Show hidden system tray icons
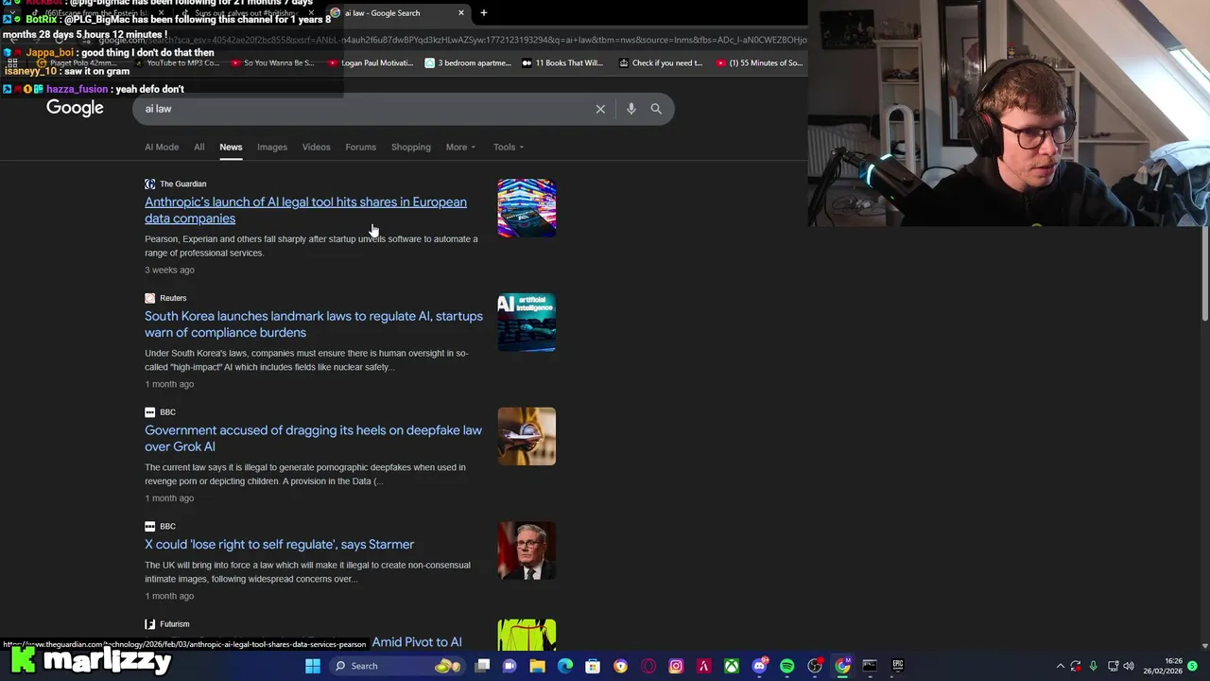Screen dimensions: 1210x681 1060,666
